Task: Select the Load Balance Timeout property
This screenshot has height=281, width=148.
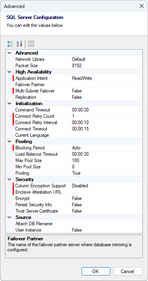Action: coord(36,154)
